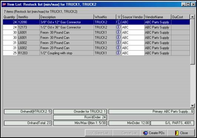This screenshot has width=197, height=138.
Task: Click the scroll up arrow of the list
Action: click(x=192, y=17)
